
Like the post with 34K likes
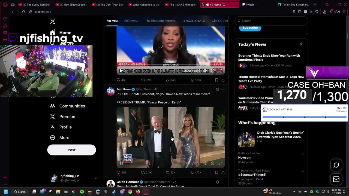coord(170,80)
